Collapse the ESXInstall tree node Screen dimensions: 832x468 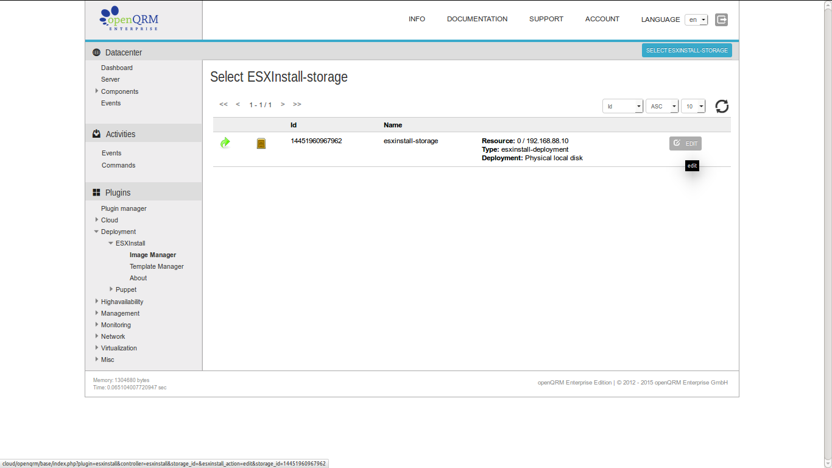click(x=111, y=243)
